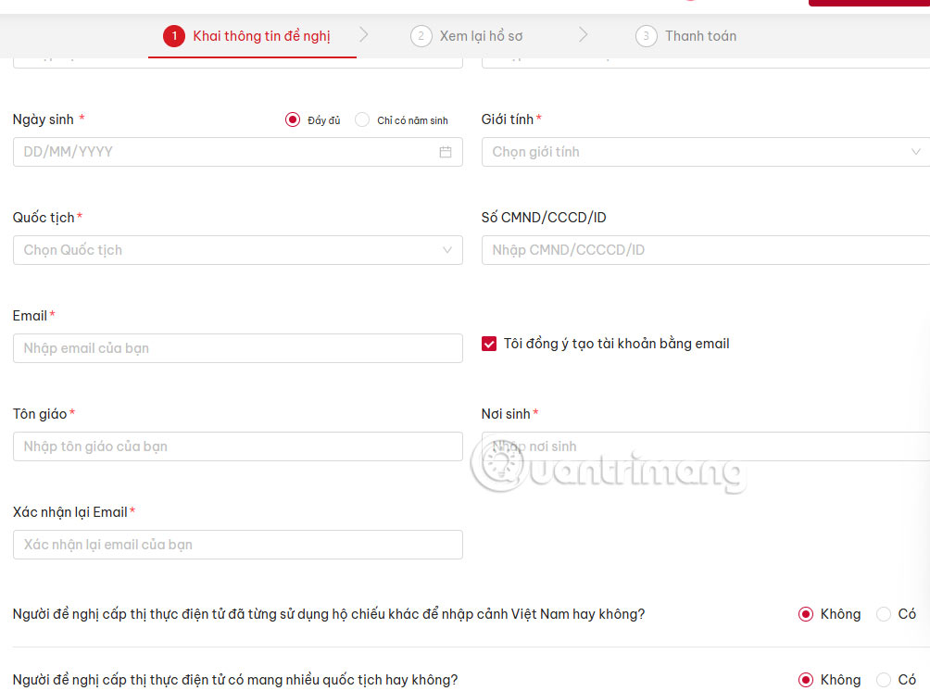Click the other passport usage question text
This screenshot has width=930, height=691.
329,614
